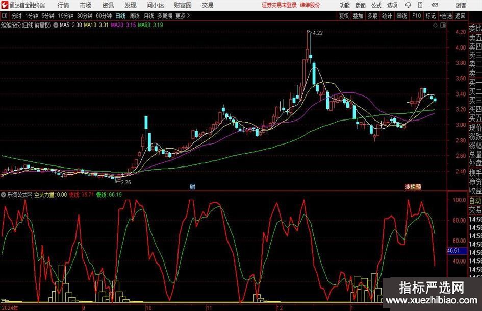Open the 资讯 menu
482x311 pixels.
108,5
